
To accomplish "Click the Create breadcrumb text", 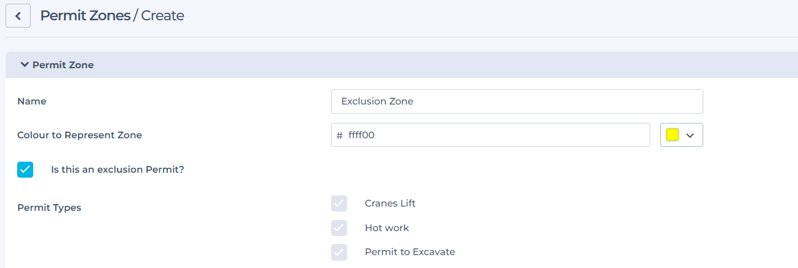I will pos(162,15).
